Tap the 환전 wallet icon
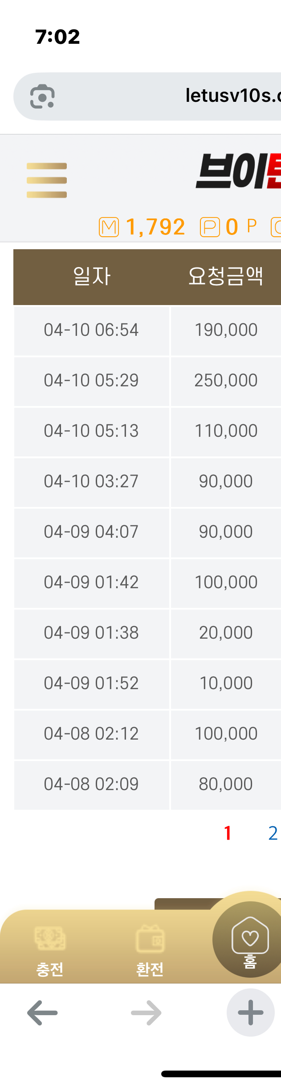The image size is (281, 1088). (x=150, y=938)
